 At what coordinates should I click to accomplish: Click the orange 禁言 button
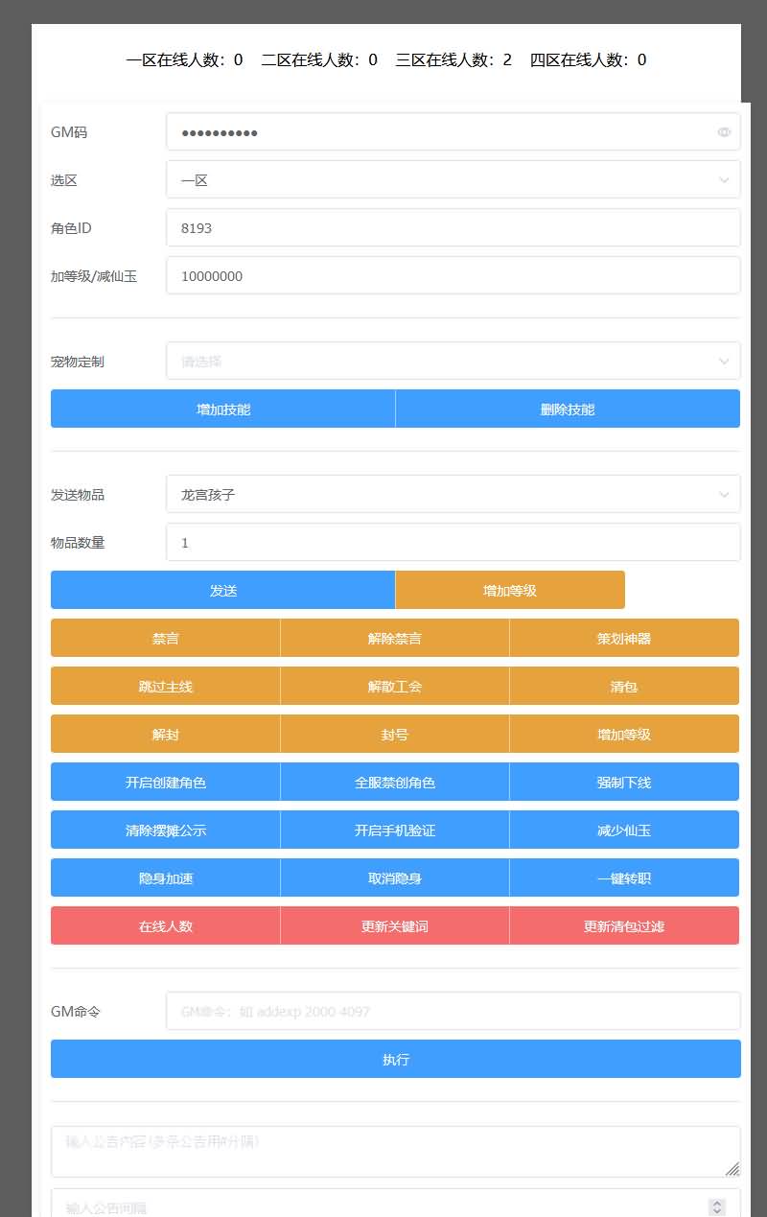pos(165,639)
